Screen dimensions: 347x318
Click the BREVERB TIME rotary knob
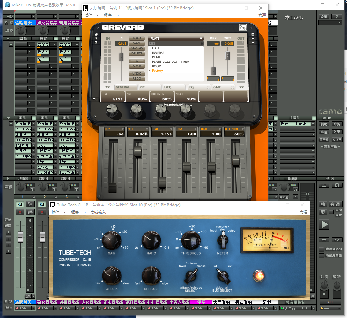pos(112,110)
